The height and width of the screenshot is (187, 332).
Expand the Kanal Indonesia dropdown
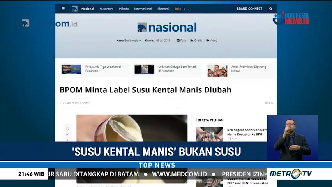click(129, 41)
